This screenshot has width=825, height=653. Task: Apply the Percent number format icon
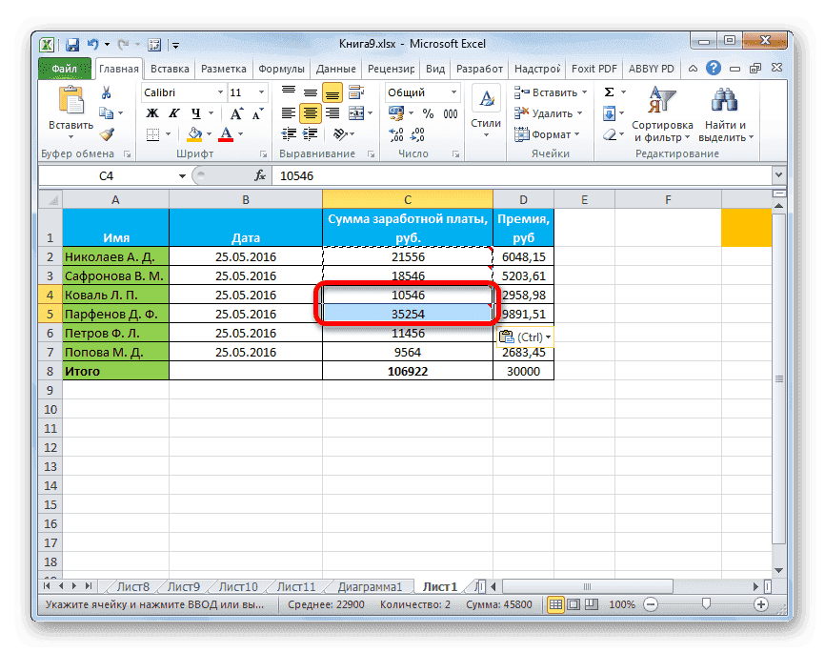click(428, 113)
